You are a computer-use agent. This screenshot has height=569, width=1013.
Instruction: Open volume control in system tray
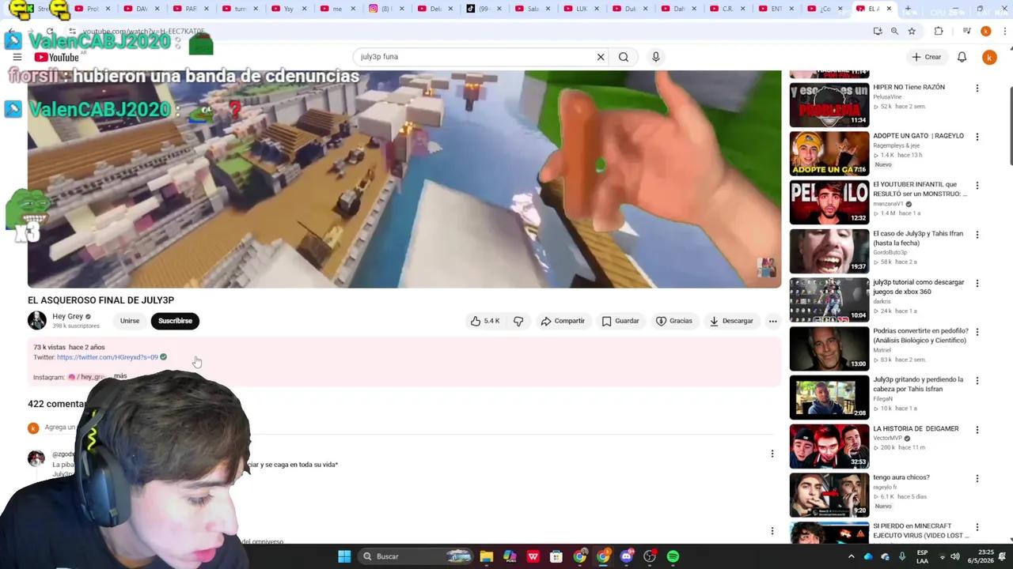coord(955,556)
